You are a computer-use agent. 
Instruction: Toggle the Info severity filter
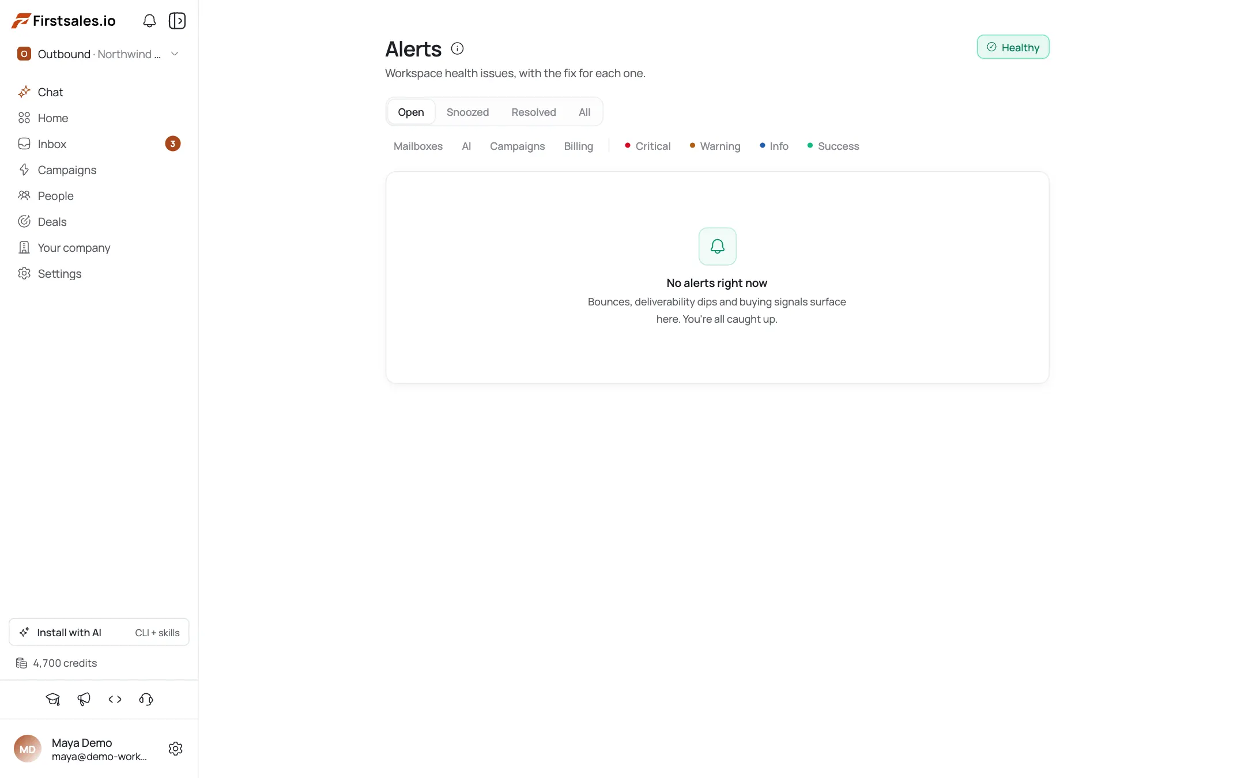click(774, 146)
